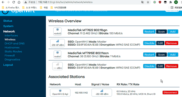Disable the E8:9F:80:6A:1E:89 network
Image resolution: width=182 pixels, height=97 pixels.
[149, 66]
